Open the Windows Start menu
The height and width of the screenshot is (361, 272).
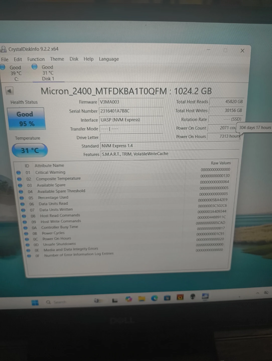pyautogui.click(x=35, y=303)
